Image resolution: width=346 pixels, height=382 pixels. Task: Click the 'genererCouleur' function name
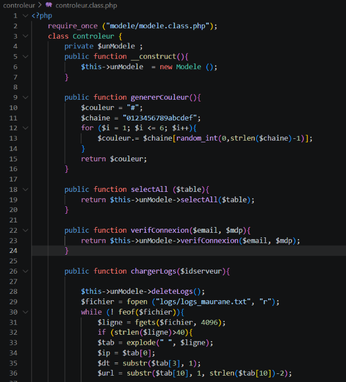(160, 97)
